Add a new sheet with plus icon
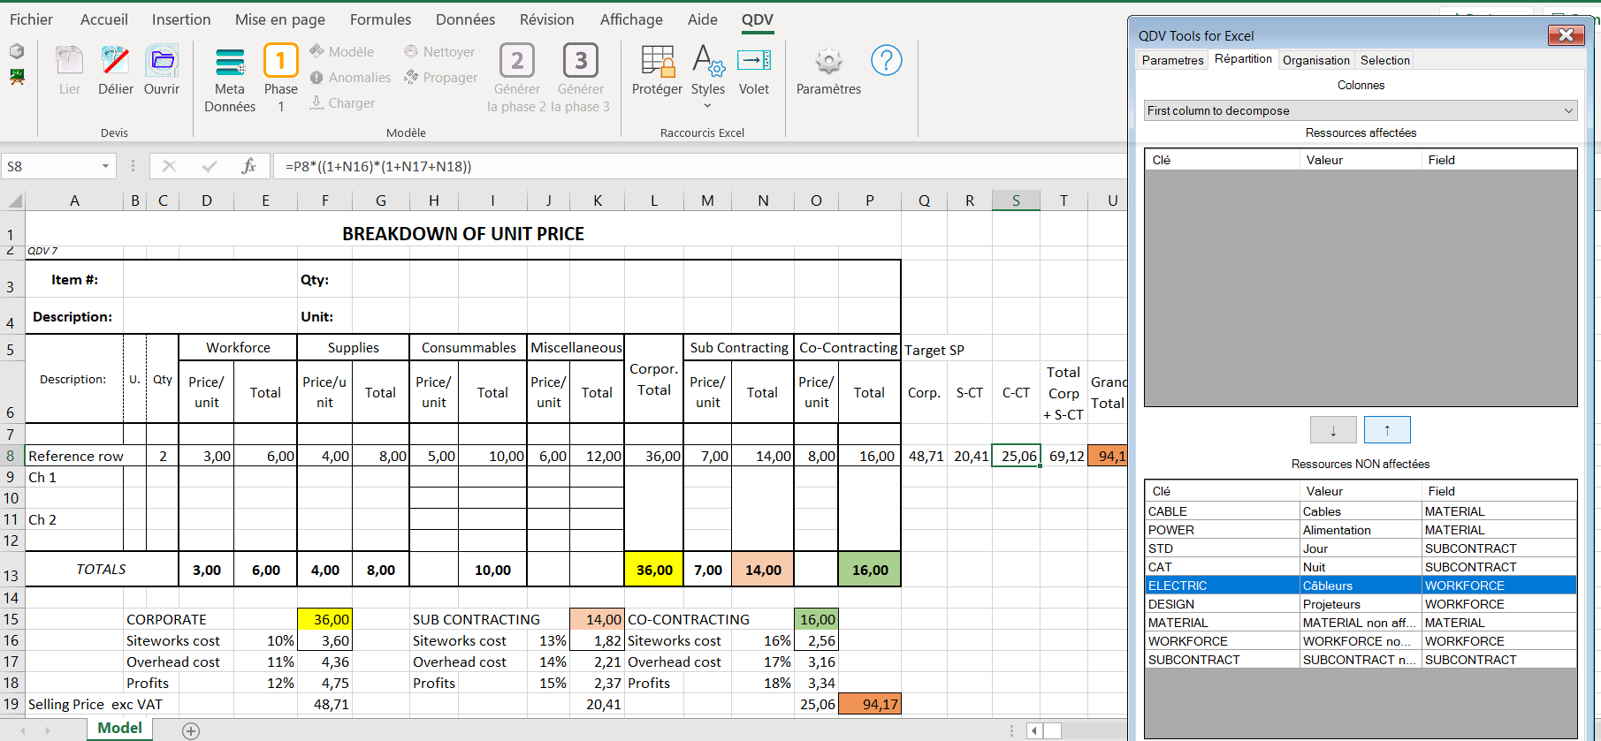This screenshot has width=1601, height=741. click(191, 730)
